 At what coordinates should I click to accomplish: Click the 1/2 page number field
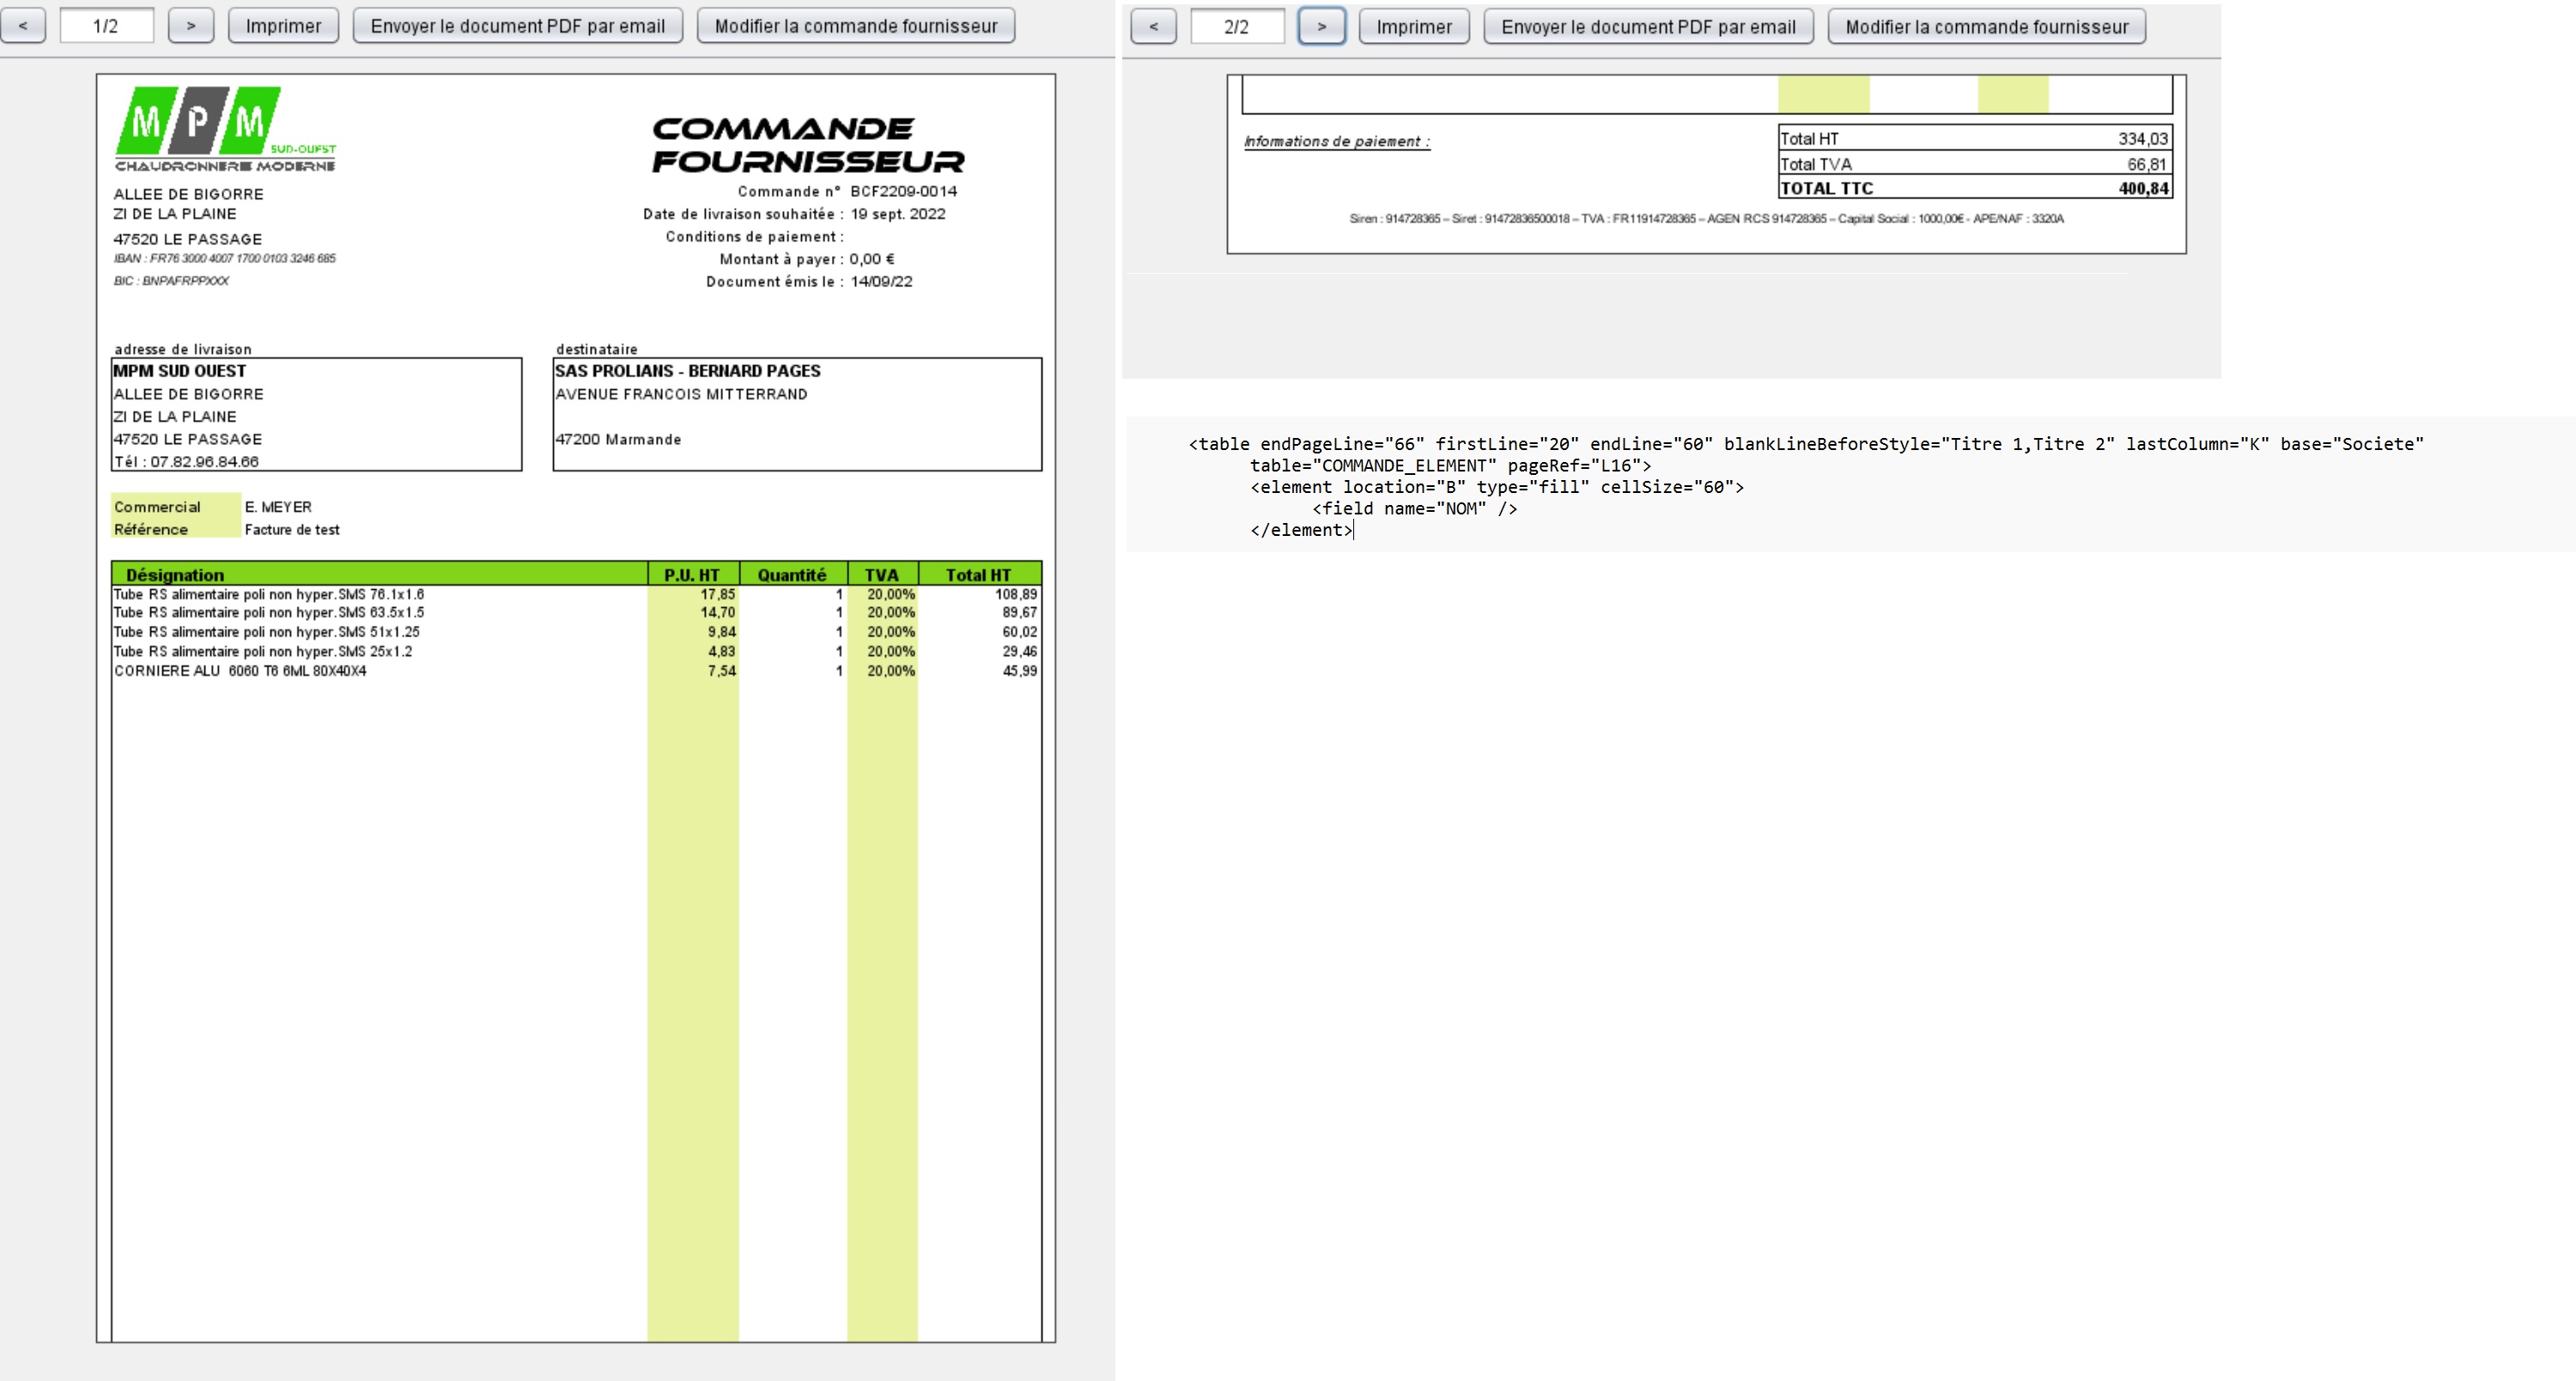106,26
